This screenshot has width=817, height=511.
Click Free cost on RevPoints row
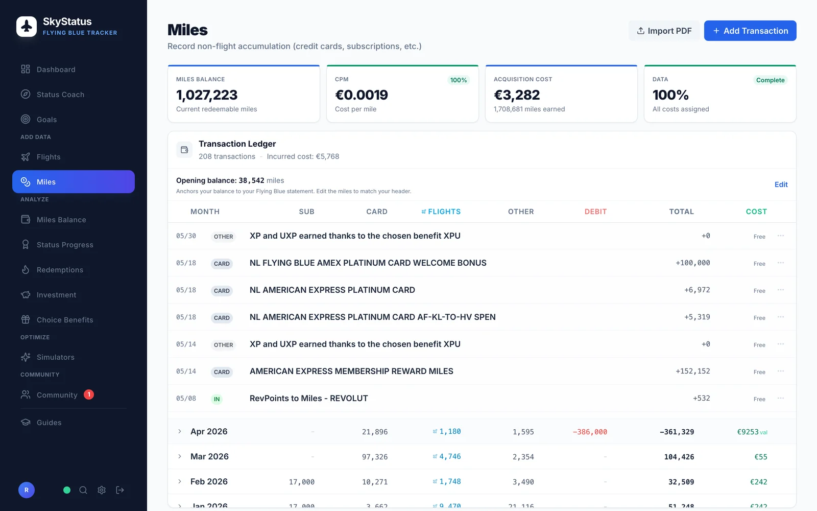click(x=759, y=399)
